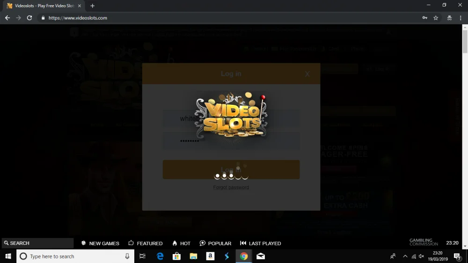Open the POPULAR games category
Image resolution: width=468 pixels, height=263 pixels.
tap(215, 243)
